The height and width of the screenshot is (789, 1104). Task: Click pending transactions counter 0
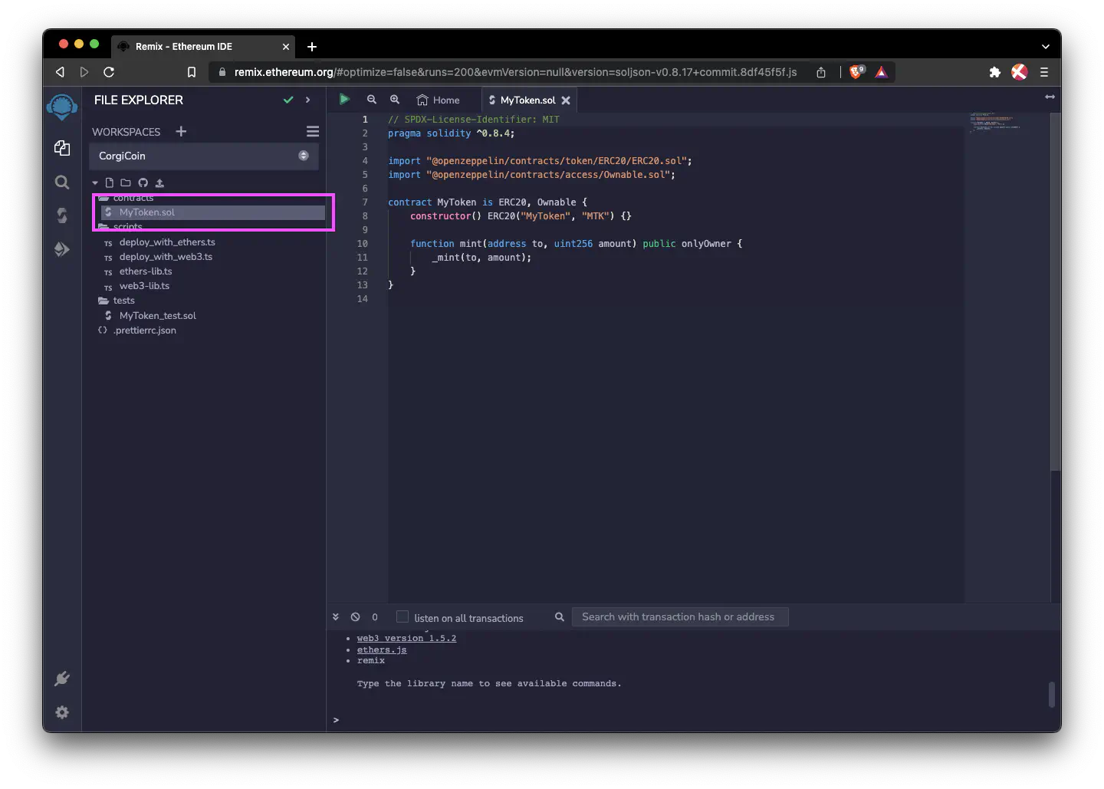375,617
